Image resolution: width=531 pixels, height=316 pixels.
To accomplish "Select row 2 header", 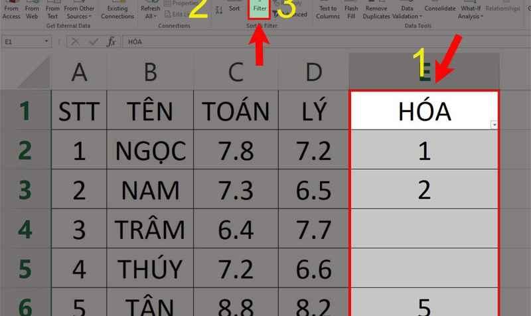I will (x=25, y=149).
